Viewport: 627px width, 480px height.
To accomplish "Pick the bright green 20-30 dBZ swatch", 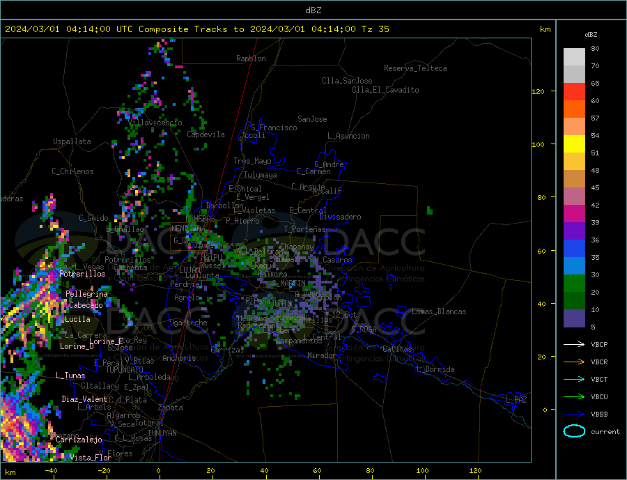I will pos(574,284).
